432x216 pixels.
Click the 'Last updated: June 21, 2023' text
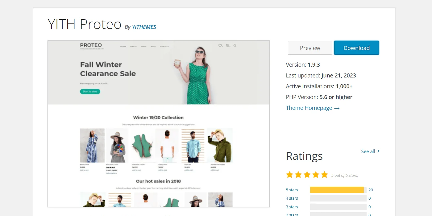click(321, 76)
